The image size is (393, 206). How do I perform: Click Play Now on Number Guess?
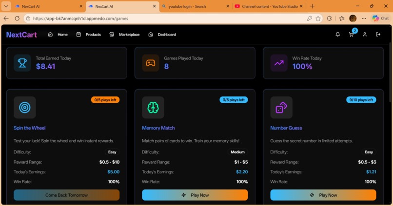pos(323,195)
